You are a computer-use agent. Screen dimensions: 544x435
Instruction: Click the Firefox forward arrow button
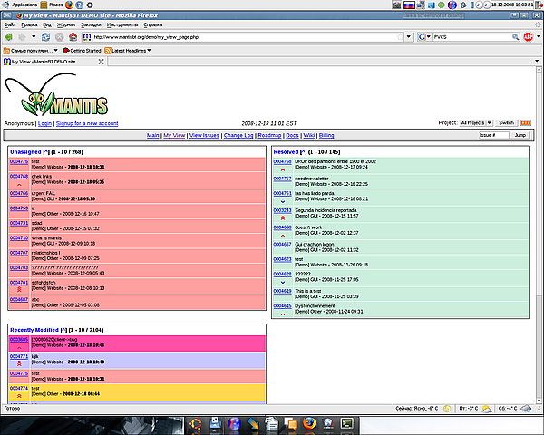tap(22, 37)
